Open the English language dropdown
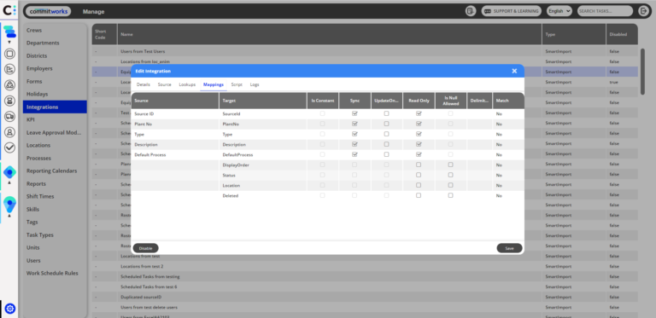This screenshot has width=656, height=318. (559, 11)
